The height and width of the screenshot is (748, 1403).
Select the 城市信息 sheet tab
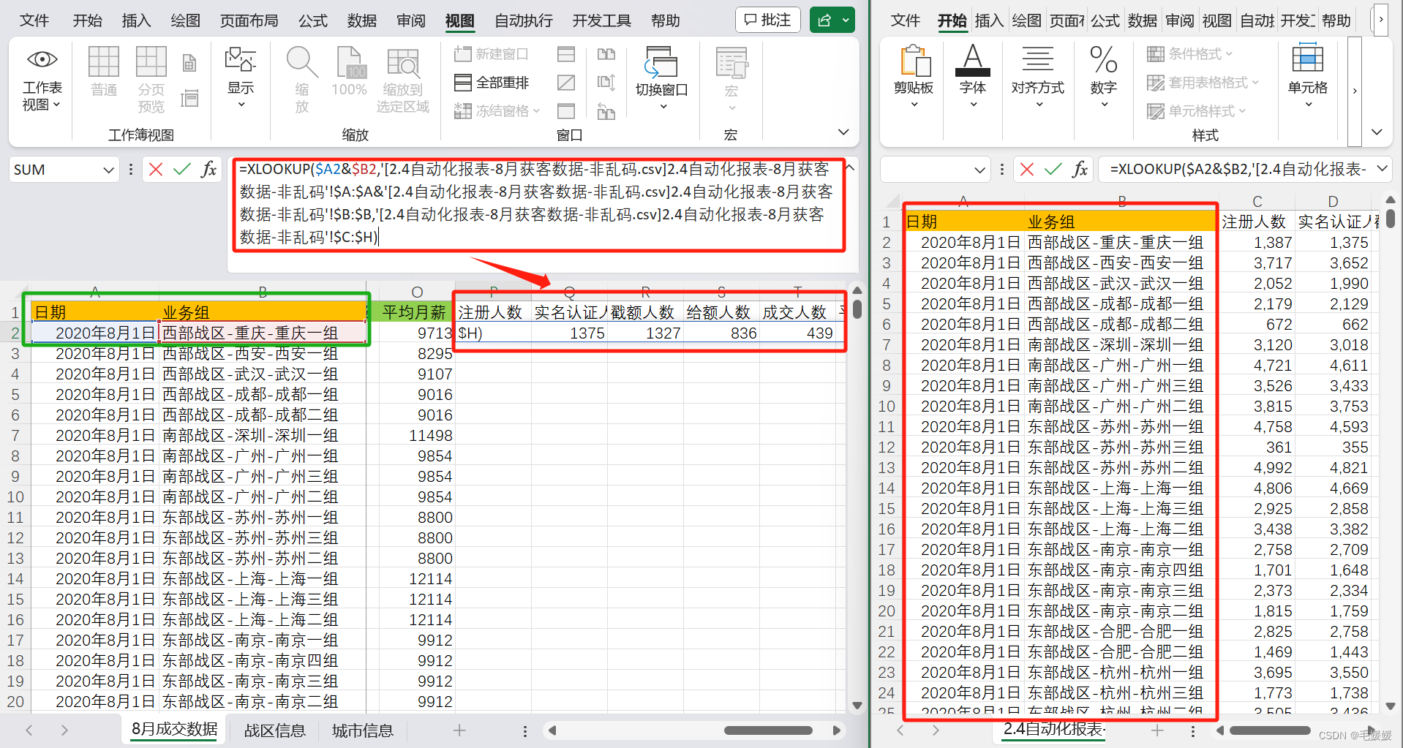click(x=363, y=730)
